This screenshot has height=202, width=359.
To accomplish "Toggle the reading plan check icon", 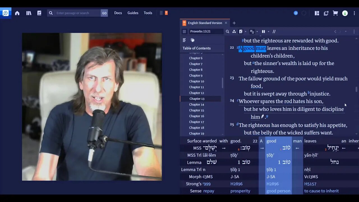I will point(241,31).
